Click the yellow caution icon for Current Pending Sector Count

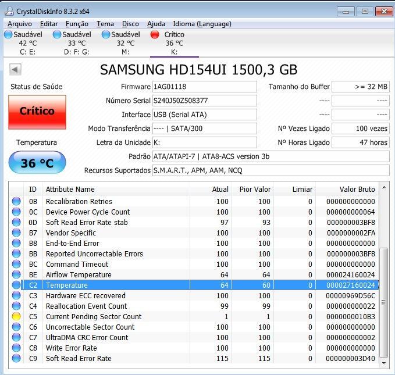pos(16,316)
